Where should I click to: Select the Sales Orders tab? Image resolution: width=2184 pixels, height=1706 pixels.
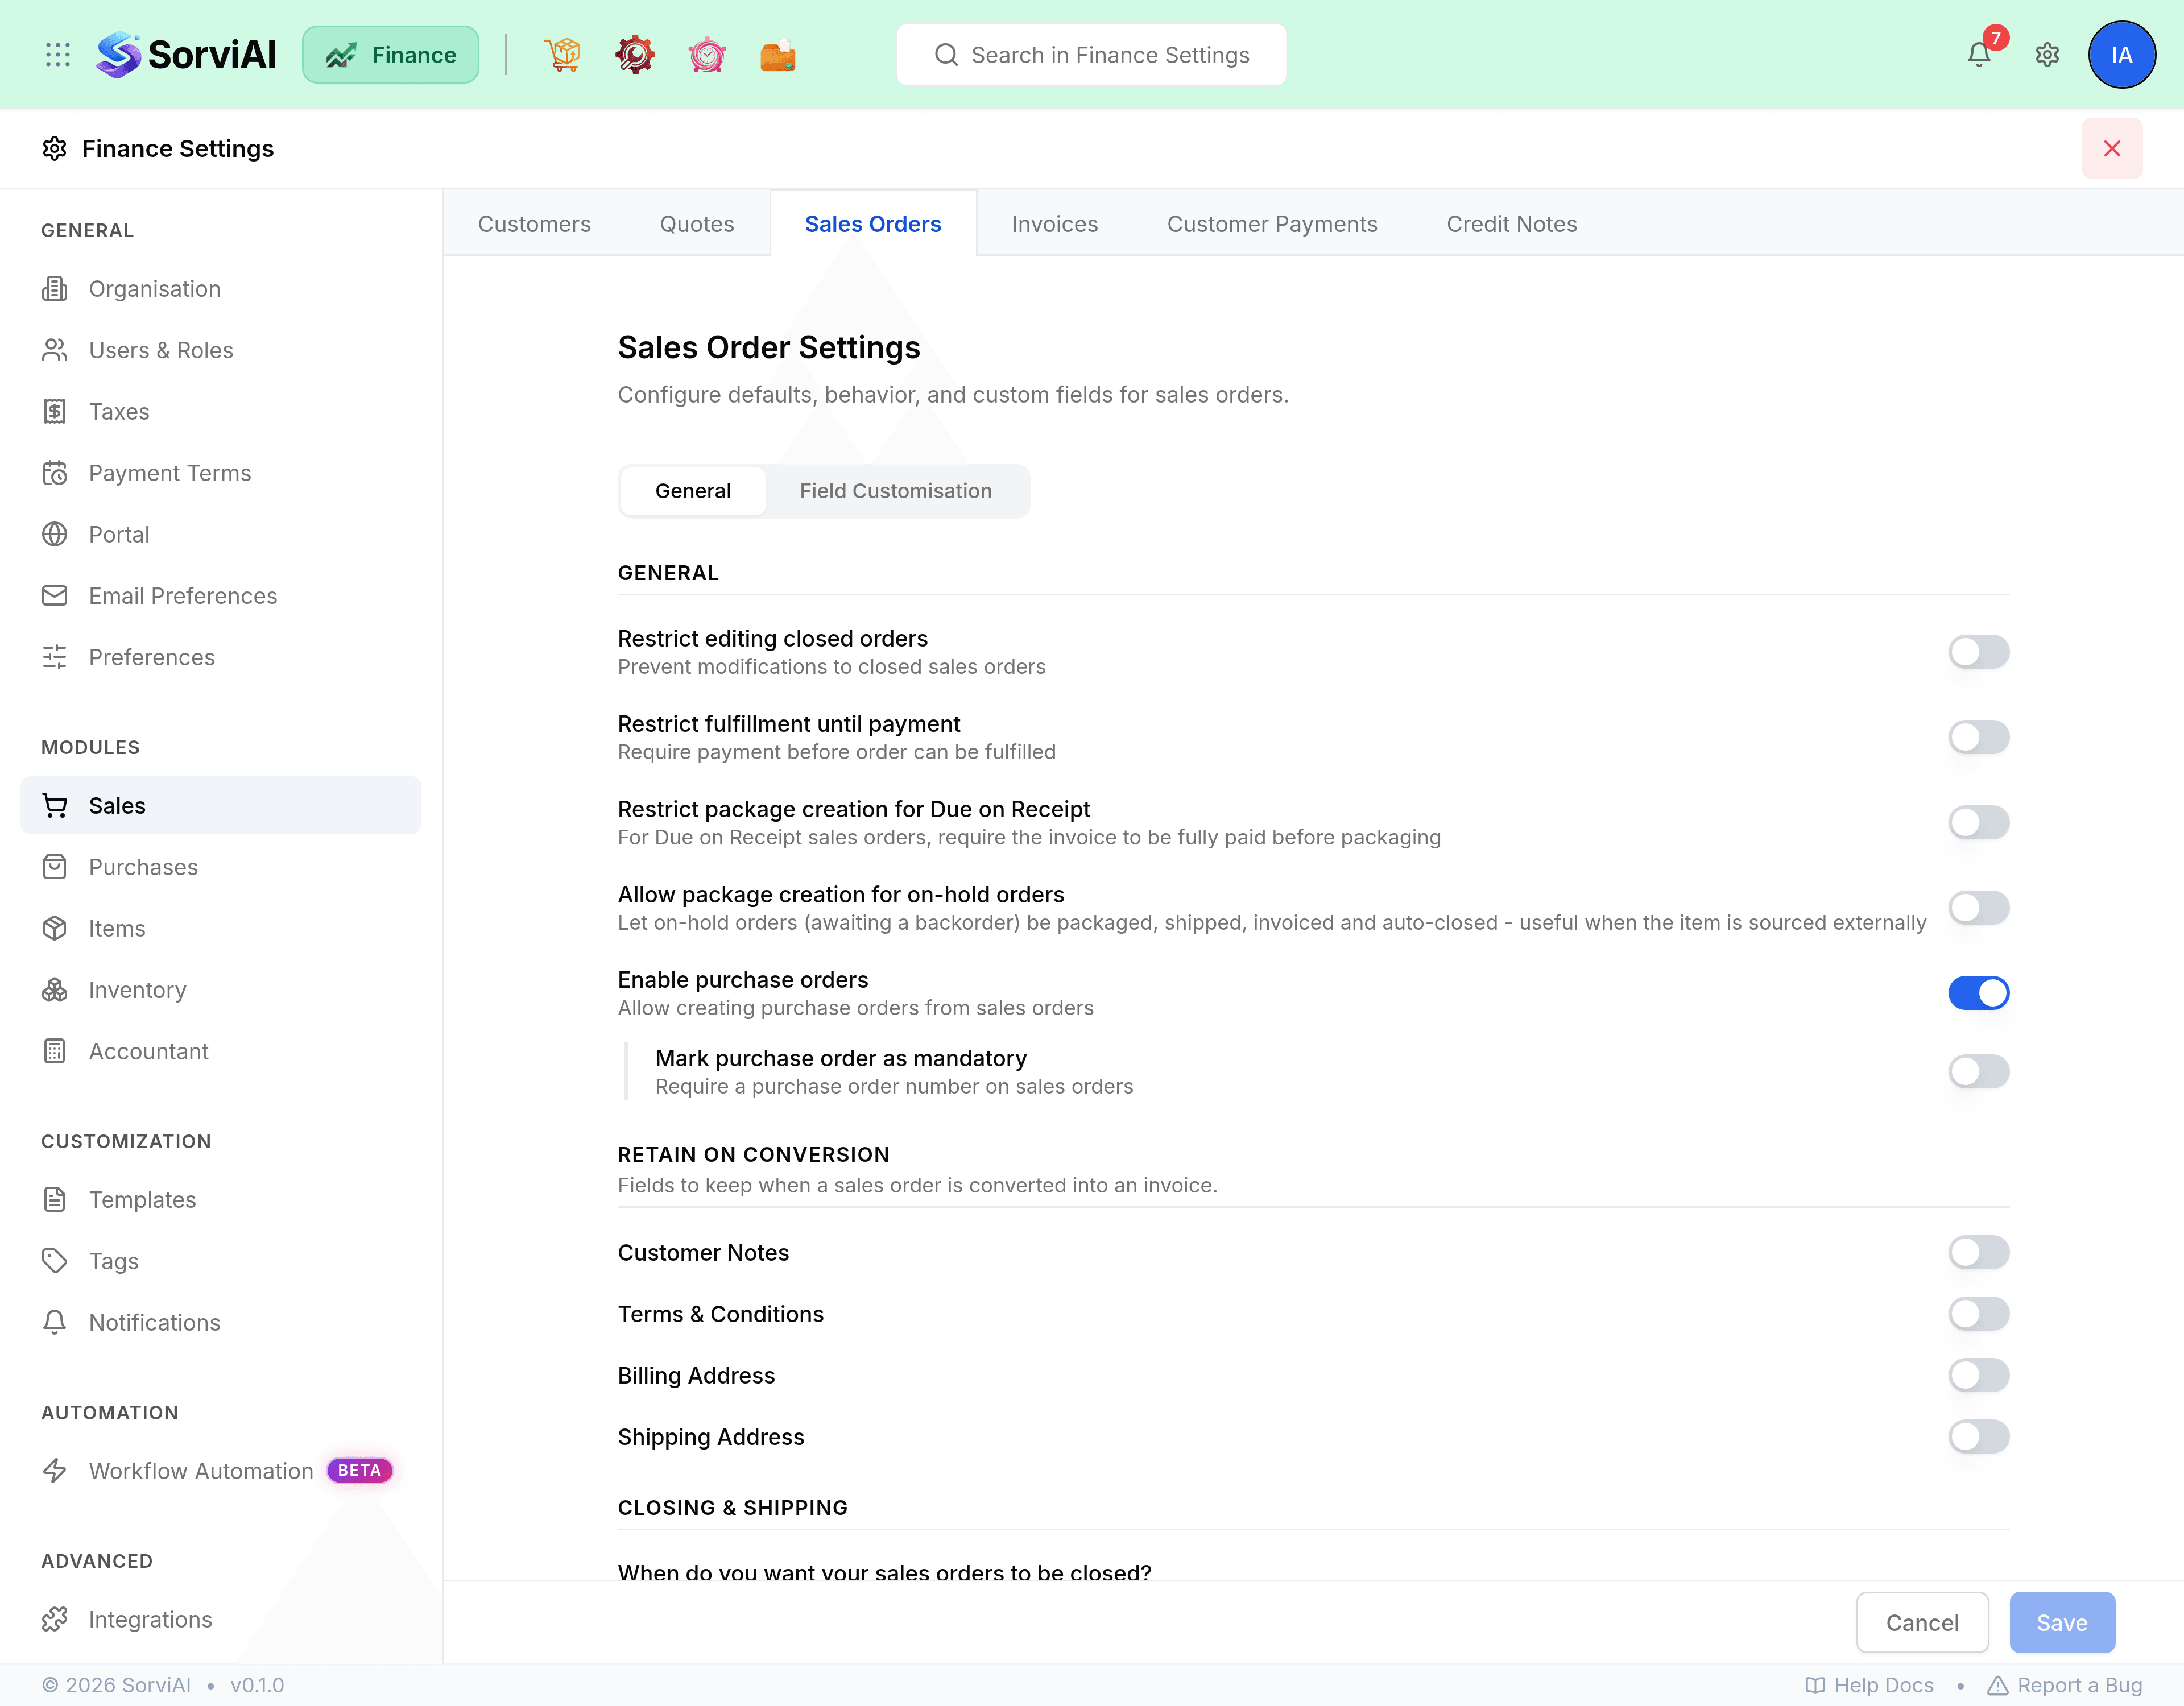tap(873, 224)
